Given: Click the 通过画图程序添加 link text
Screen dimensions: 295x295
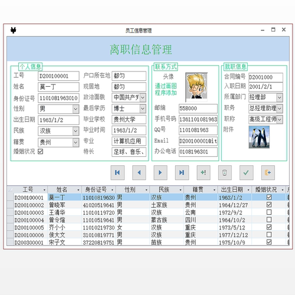Looking at the screenshot, I should [166, 89].
